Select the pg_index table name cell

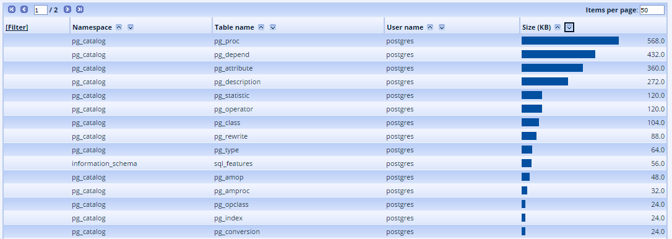click(228, 218)
